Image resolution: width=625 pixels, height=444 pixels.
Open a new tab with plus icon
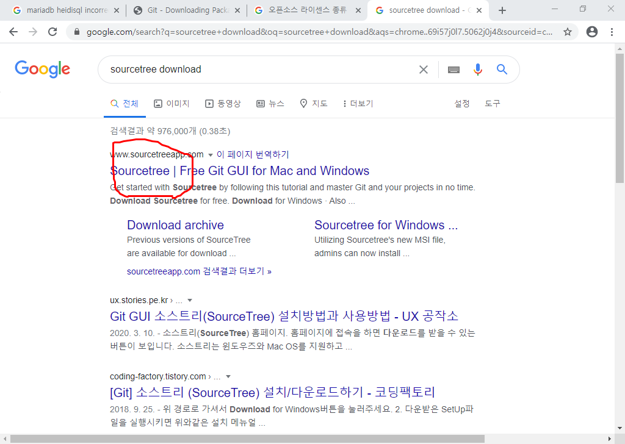[502, 11]
